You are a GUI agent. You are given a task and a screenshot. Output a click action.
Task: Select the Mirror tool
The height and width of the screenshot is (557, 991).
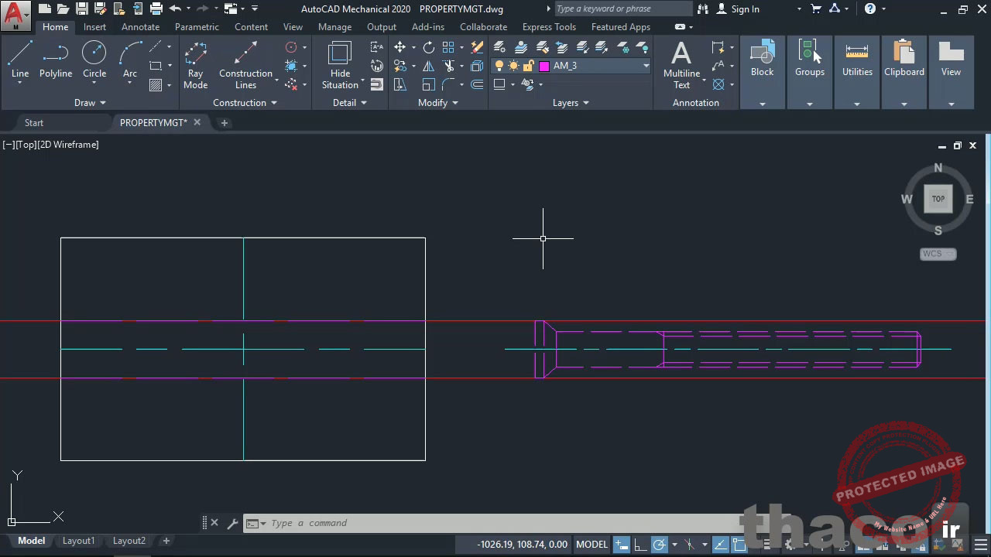coord(428,66)
